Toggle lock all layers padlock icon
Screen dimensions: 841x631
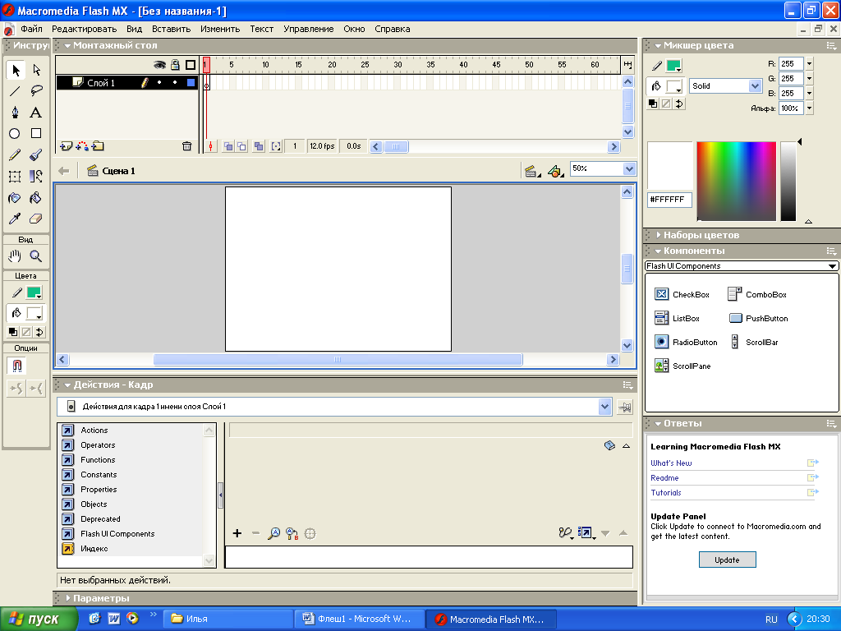(x=175, y=65)
